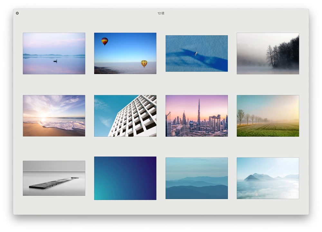
Task: Select the misty green field photo
Action: click(x=268, y=116)
